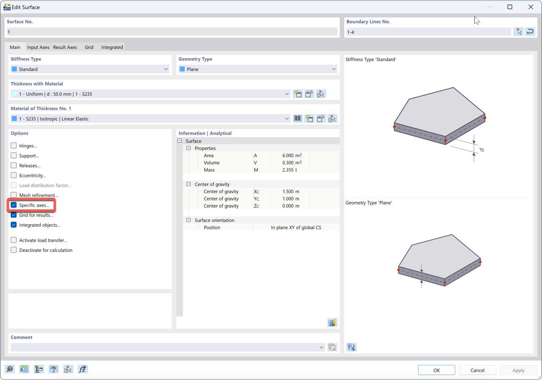Viewport: 542px width, 380px height.
Task: Uncheck Integrated objects option
Action: 14,225
